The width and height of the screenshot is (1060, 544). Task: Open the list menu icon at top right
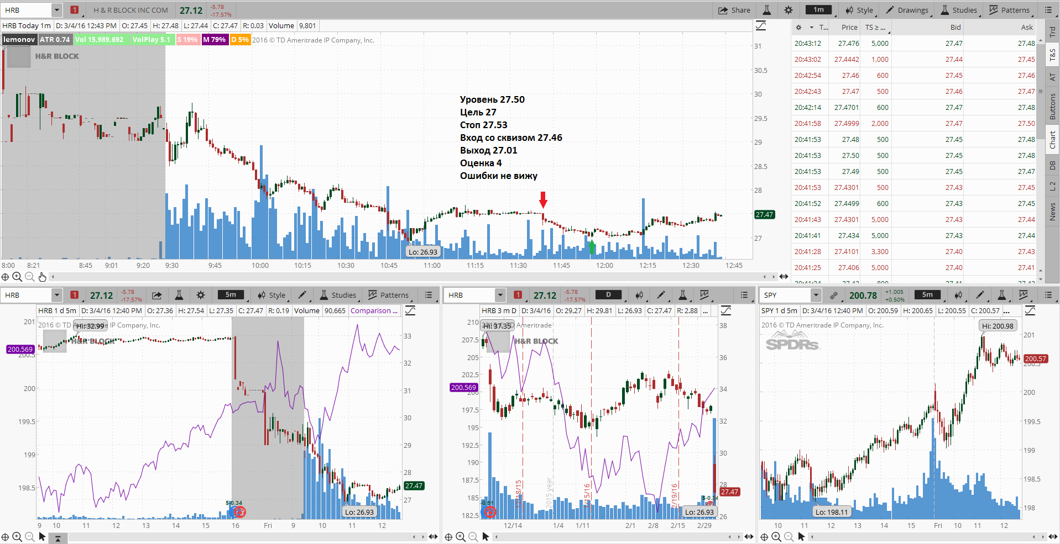(x=1048, y=10)
